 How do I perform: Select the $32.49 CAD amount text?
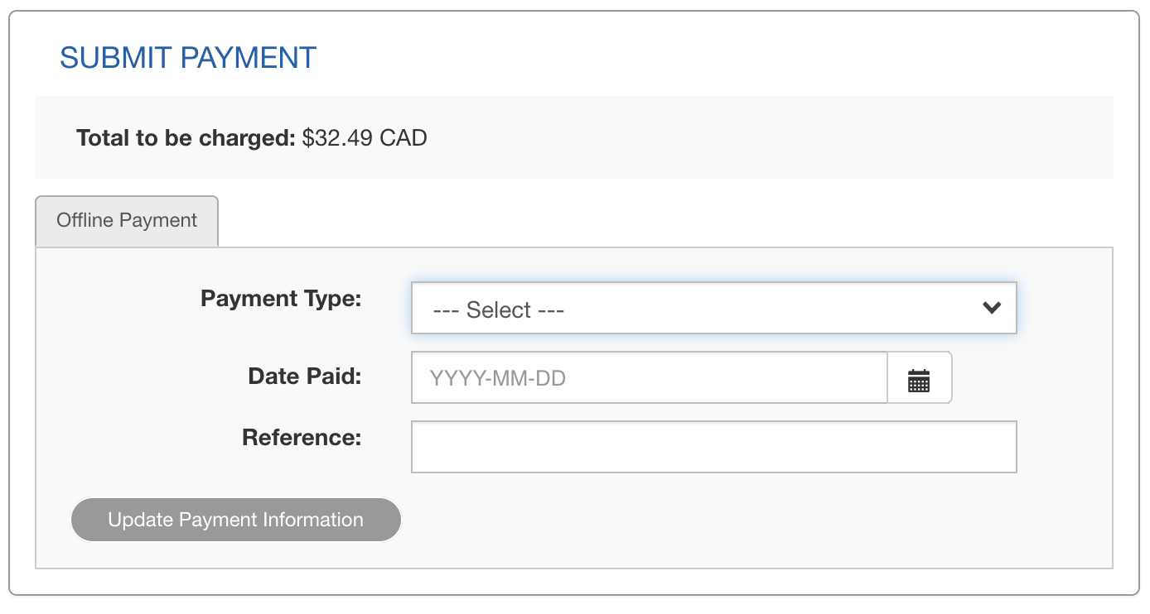365,137
